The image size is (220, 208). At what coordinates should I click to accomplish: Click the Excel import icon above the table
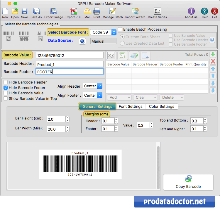click(x=122, y=56)
